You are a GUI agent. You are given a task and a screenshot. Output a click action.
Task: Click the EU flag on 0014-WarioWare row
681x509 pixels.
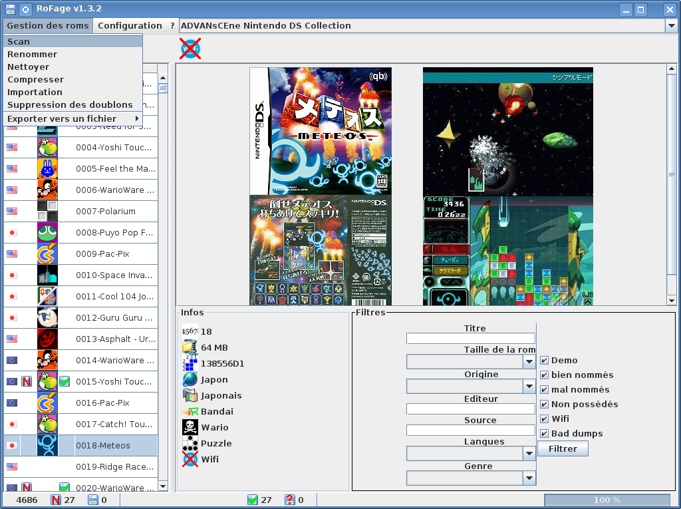point(12,361)
